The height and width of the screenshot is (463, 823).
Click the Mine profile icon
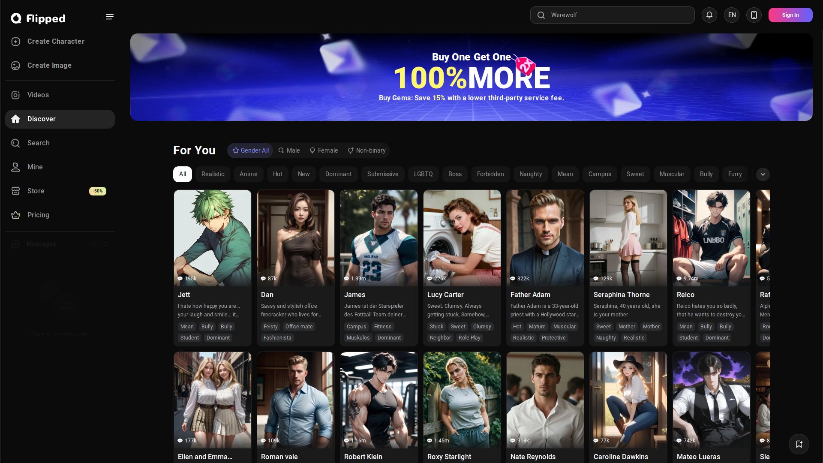(x=16, y=167)
